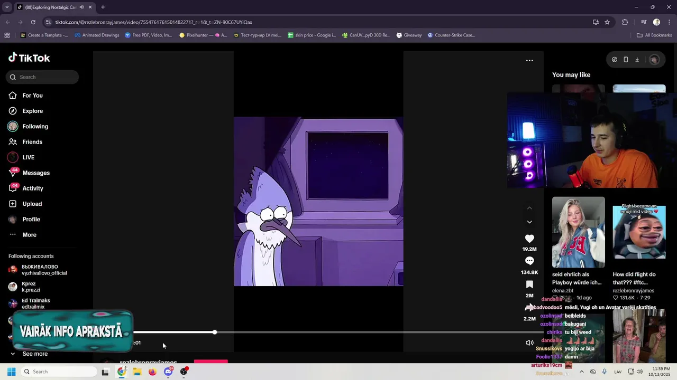Open the Friends page
677x380 pixels.
pos(32,142)
